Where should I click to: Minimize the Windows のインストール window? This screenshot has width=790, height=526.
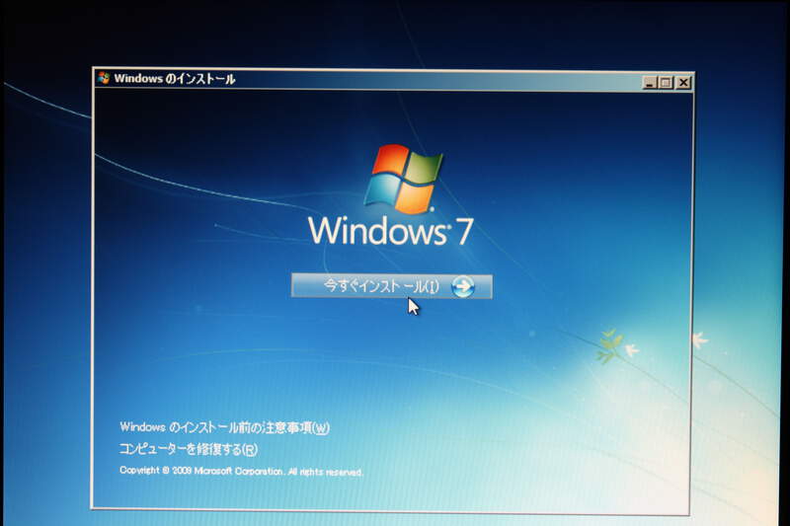[650, 83]
